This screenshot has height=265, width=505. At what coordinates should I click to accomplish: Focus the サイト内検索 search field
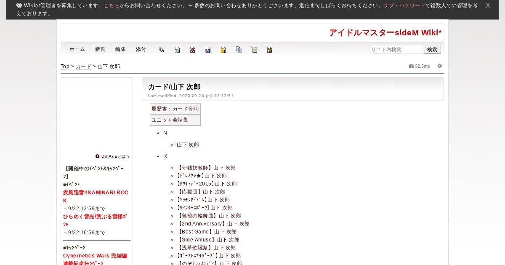(x=396, y=50)
